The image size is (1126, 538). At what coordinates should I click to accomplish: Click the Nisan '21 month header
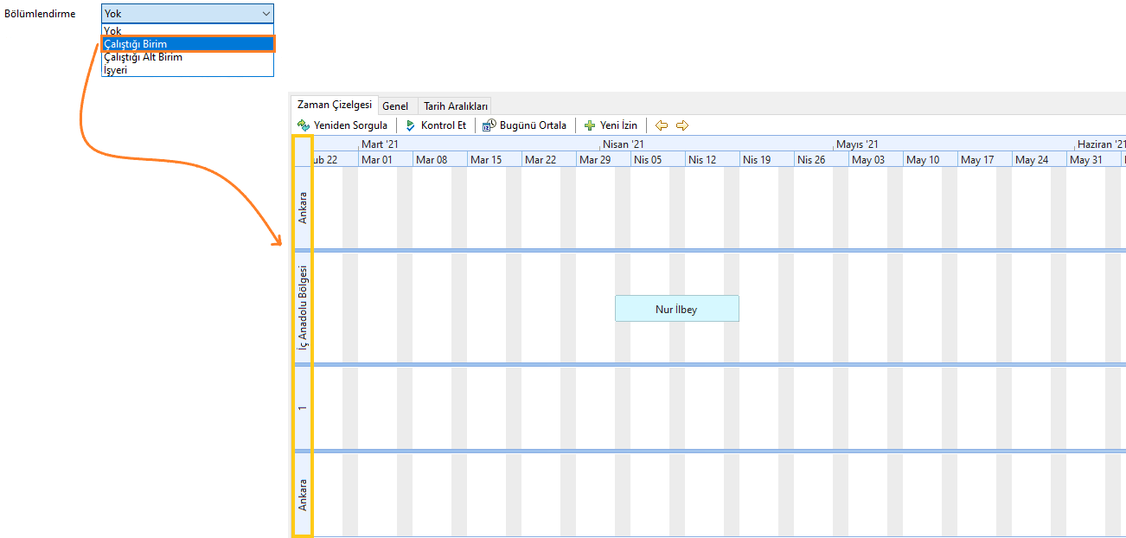point(624,144)
